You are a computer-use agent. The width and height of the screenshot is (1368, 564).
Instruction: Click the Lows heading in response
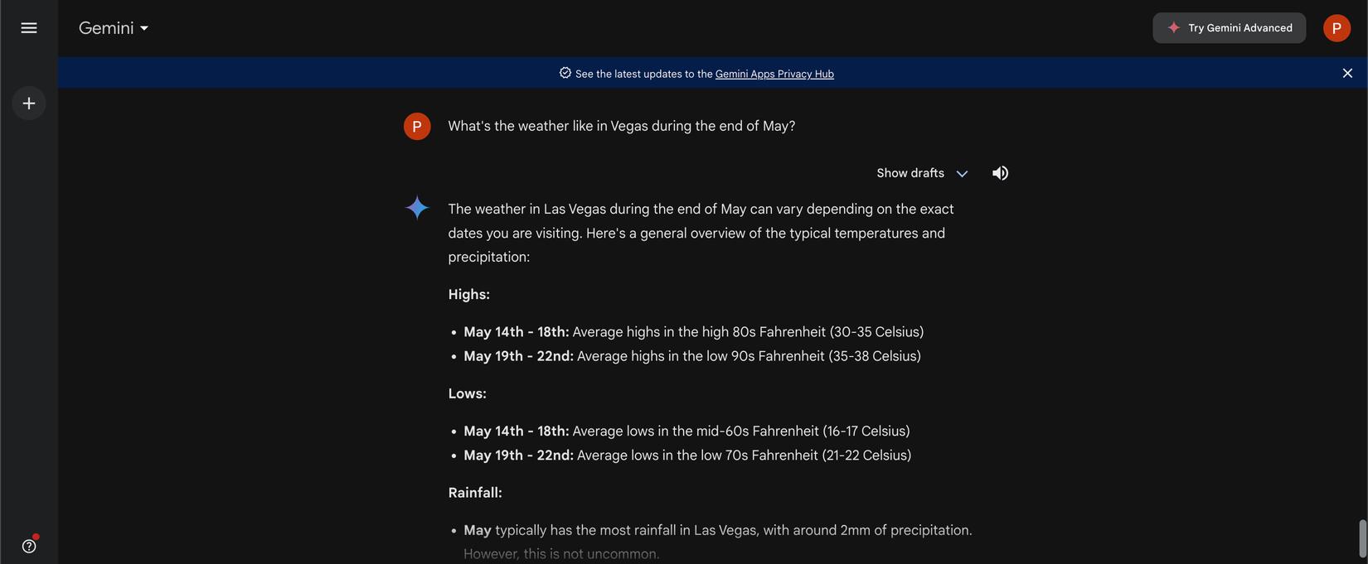(468, 393)
